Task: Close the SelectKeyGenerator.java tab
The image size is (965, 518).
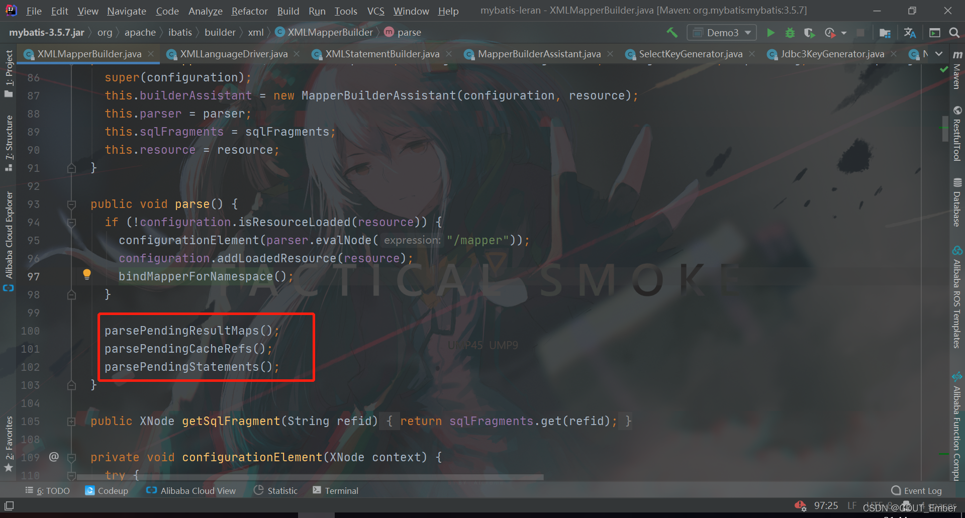Action: 752,54
